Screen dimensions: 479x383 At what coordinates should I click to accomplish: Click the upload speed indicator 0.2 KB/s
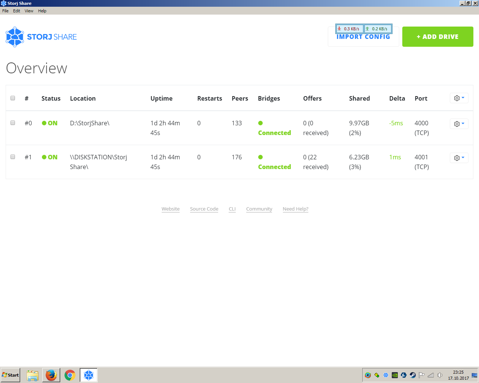pos(378,29)
